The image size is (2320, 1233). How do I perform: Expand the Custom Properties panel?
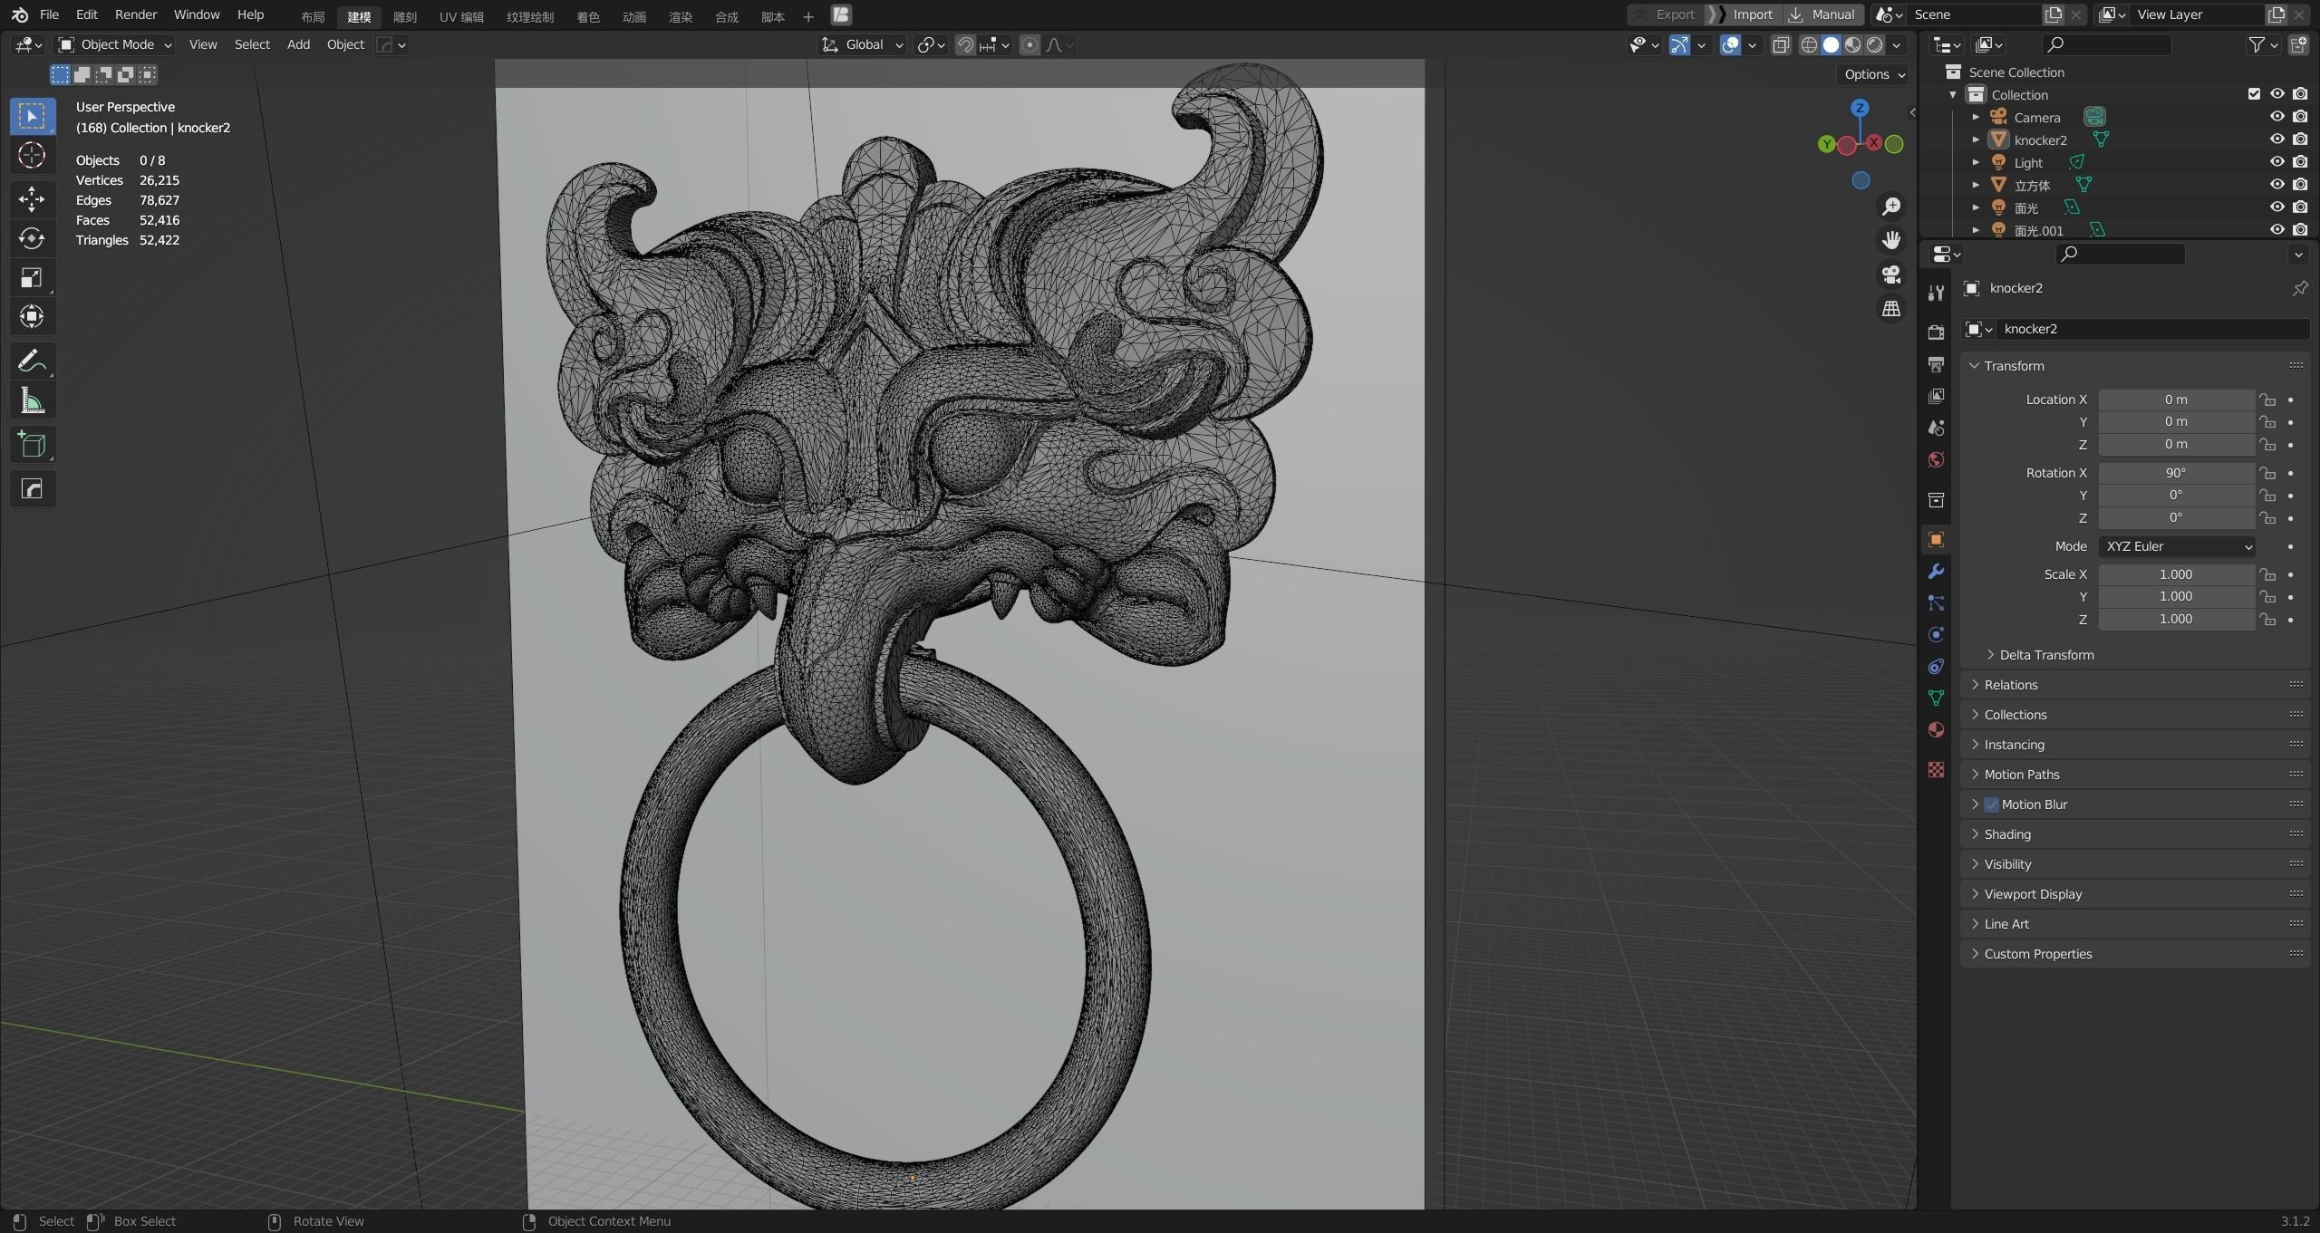(2037, 954)
